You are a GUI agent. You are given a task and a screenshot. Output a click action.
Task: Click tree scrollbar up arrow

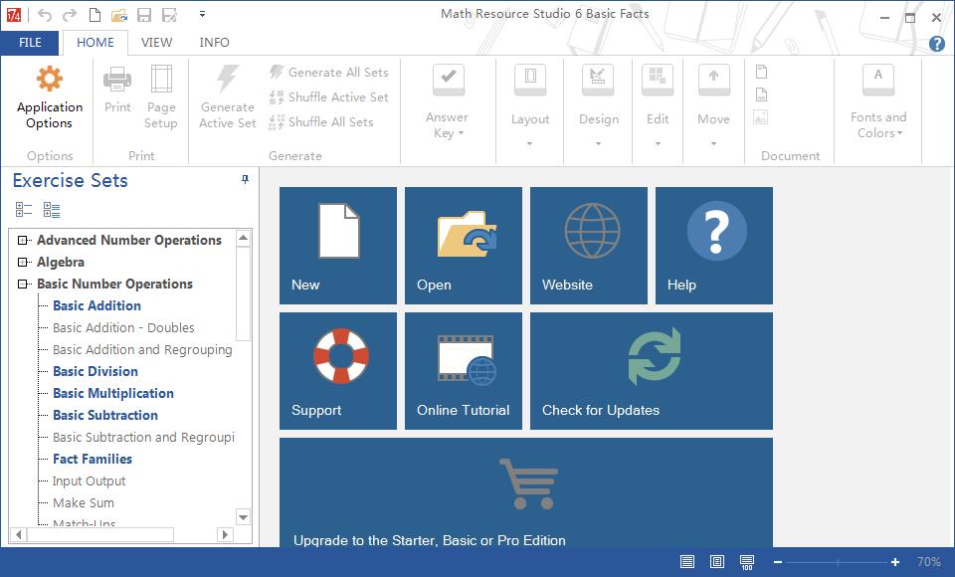coord(243,238)
